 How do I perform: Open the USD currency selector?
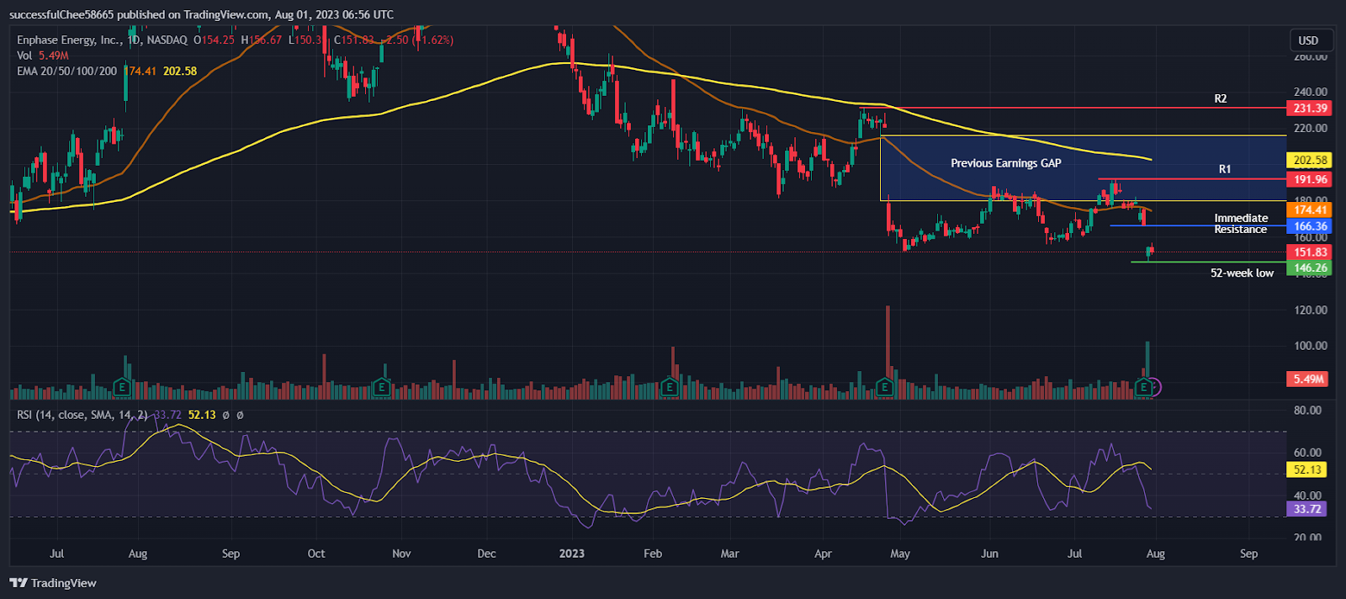pos(1308,40)
